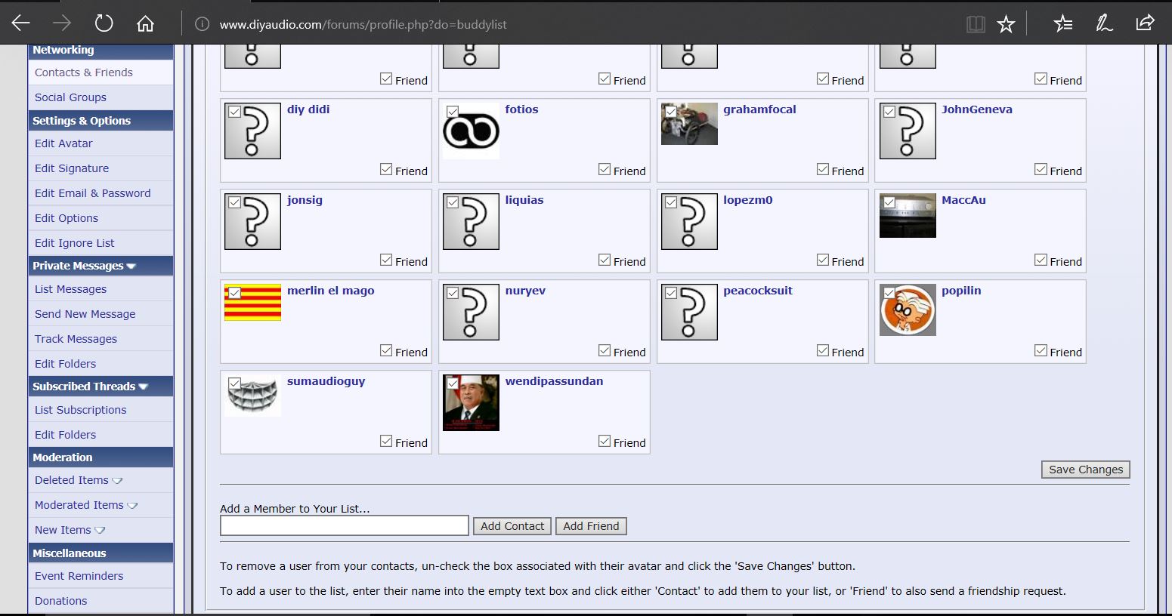This screenshot has width=1172, height=616.
Task: Share this page icon
Action: click(1145, 23)
